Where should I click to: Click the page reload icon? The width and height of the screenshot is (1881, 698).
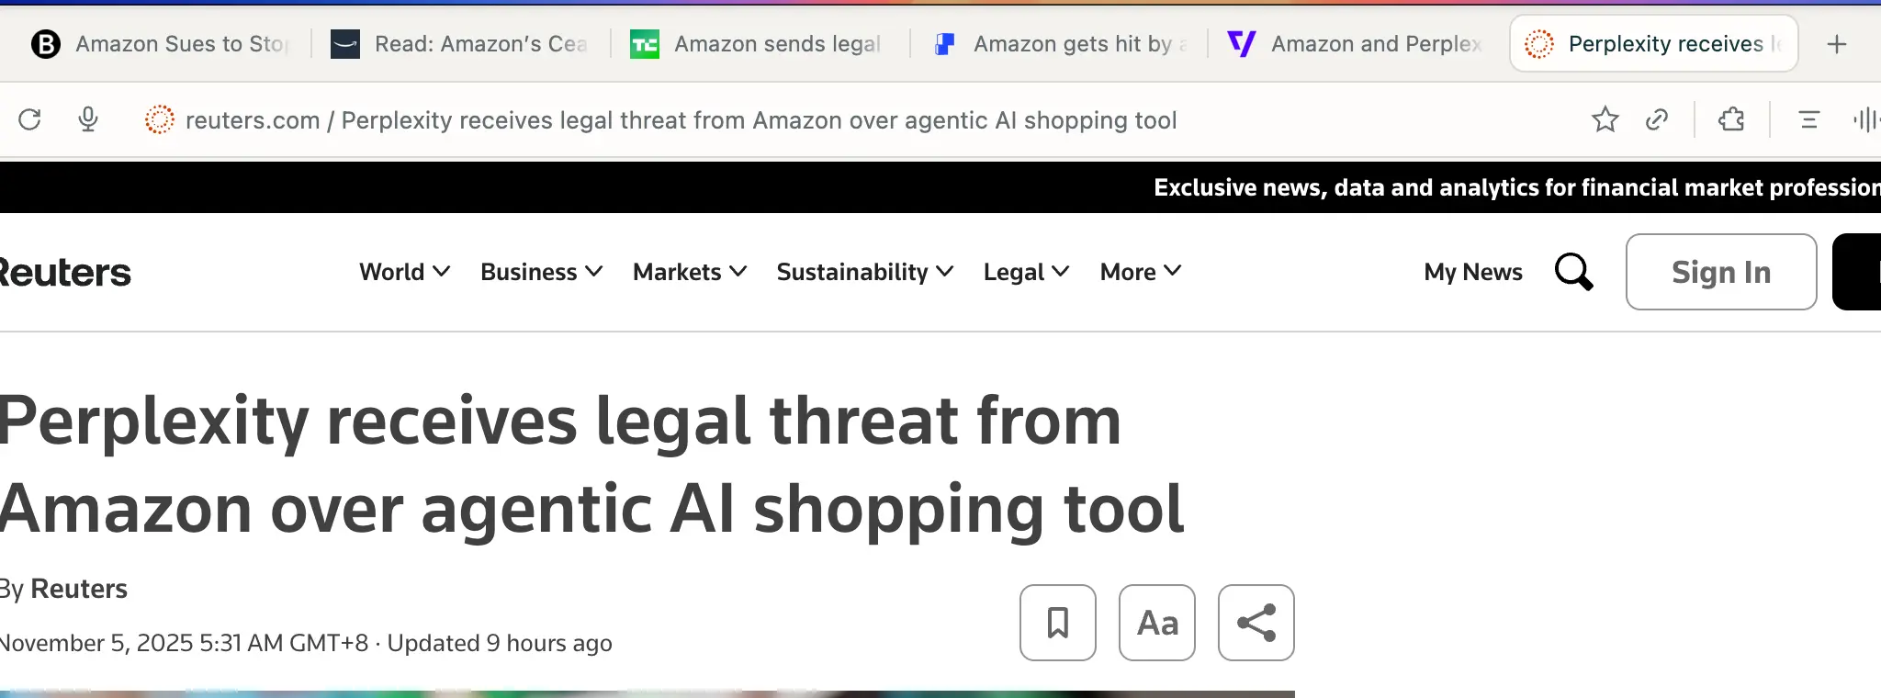coord(30,119)
